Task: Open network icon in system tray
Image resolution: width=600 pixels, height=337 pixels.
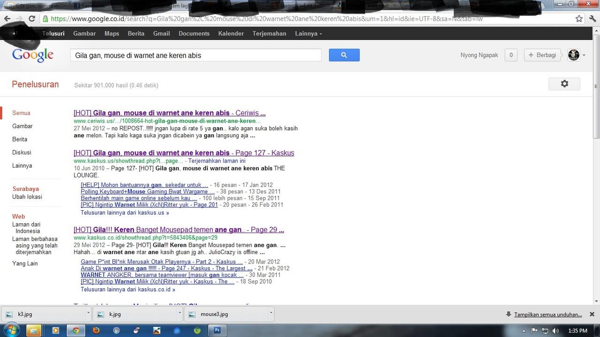Action: 545,331
